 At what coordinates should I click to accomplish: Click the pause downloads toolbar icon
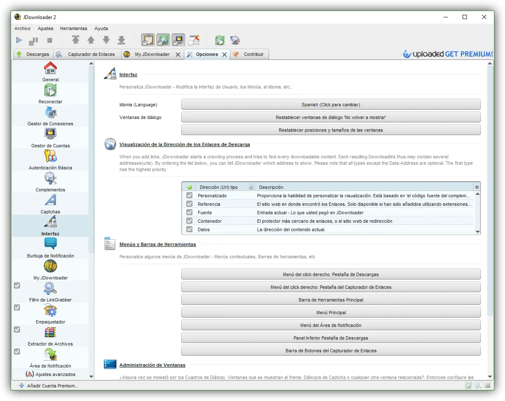point(33,40)
